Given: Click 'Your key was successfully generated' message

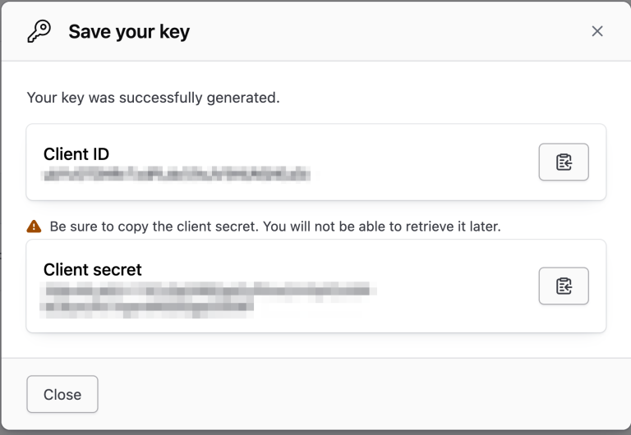Looking at the screenshot, I should click(x=154, y=98).
